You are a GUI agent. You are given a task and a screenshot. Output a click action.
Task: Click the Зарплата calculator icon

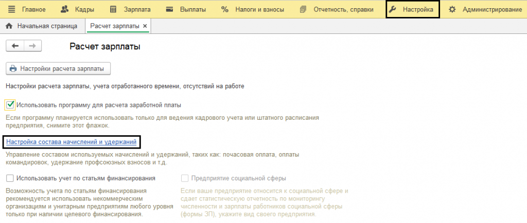[x=114, y=9]
